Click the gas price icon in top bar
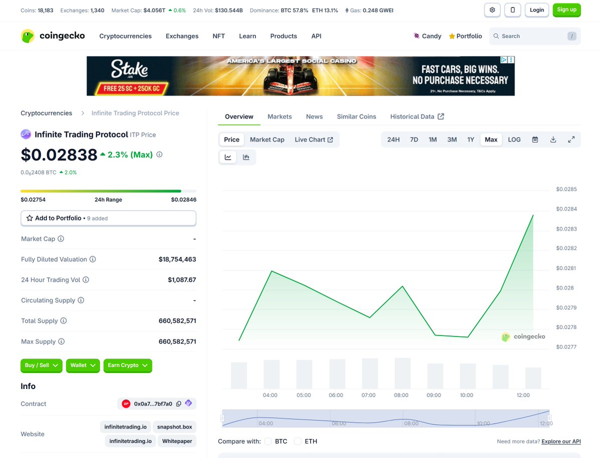Viewport: 601px width, 458px height. 347,10
